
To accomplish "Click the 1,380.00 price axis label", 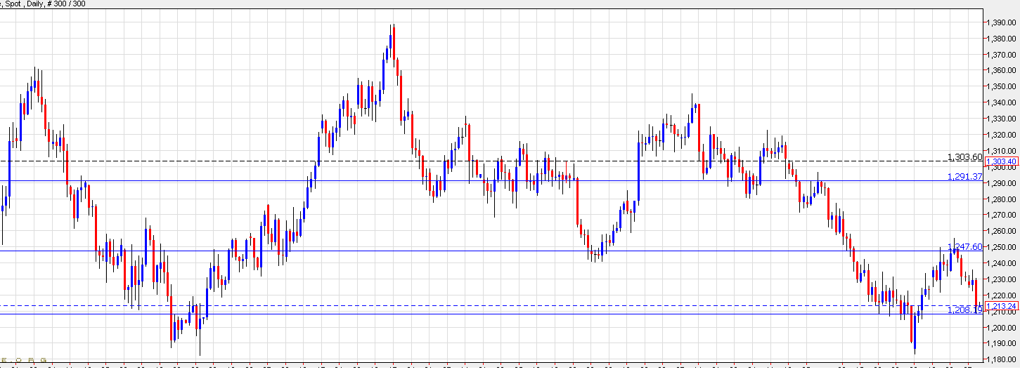I will (x=1001, y=39).
